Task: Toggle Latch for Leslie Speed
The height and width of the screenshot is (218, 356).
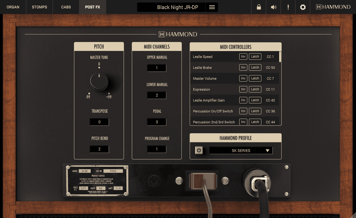Action: [255, 57]
